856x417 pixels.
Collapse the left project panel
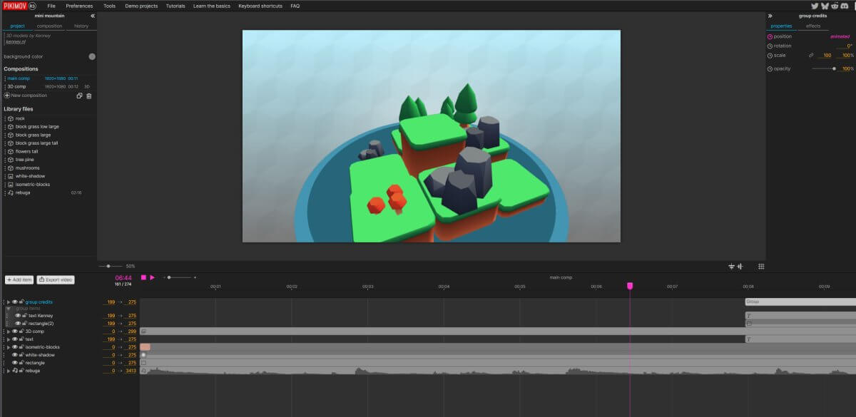(92, 16)
